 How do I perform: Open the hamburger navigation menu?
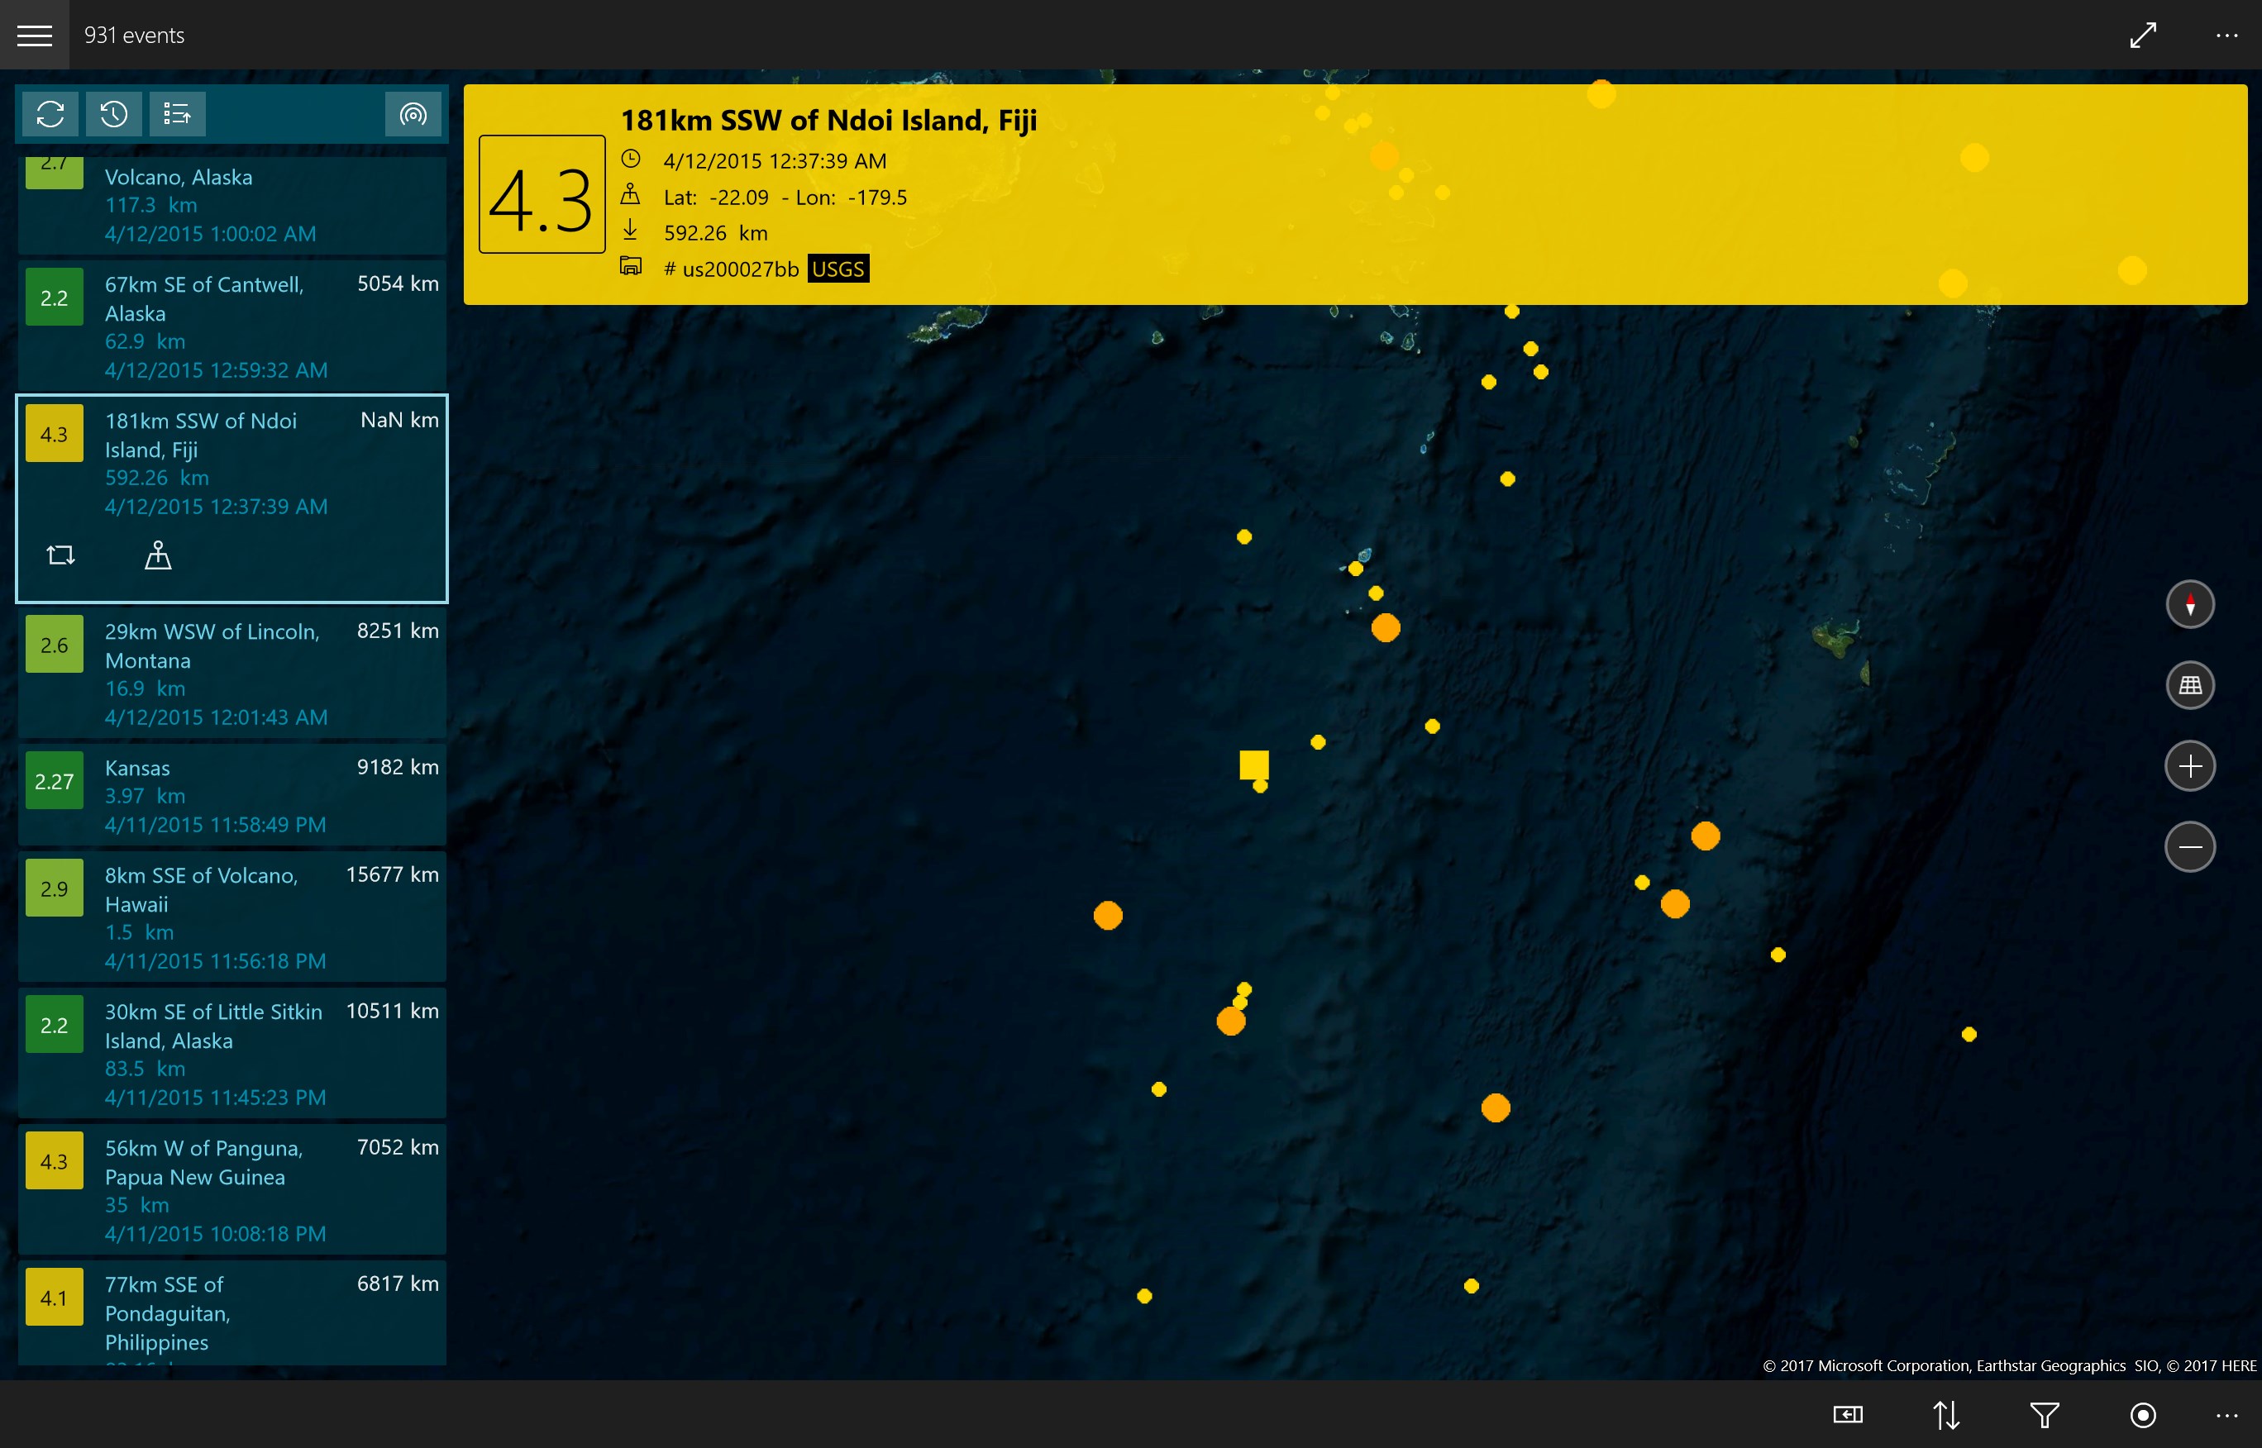(35, 34)
